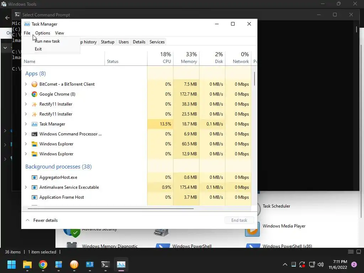Open the Options menu
This screenshot has height=273, width=364.
[43, 33]
